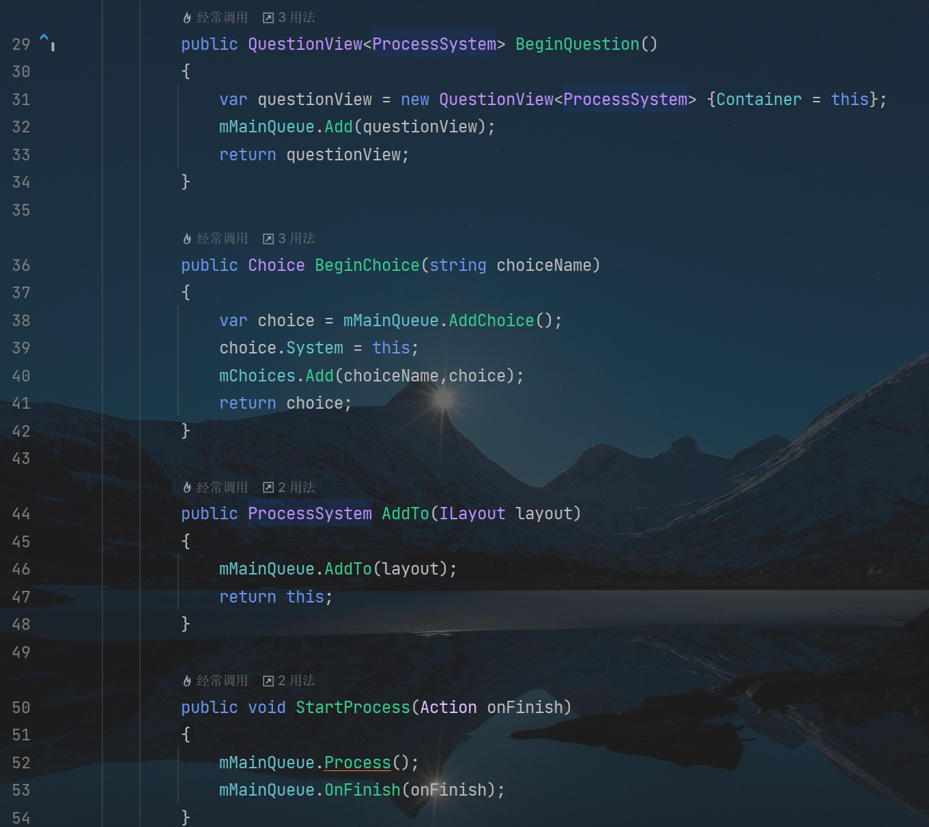The width and height of the screenshot is (929, 827).
Task: Click choice variable declaration on line 38
Action: [x=286, y=321]
